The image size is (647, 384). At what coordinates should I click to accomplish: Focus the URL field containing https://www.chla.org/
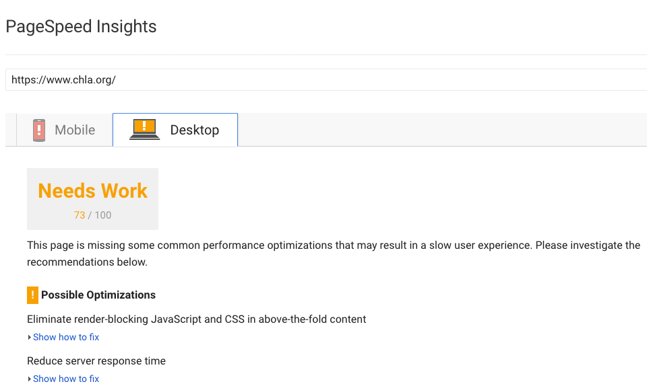[326, 80]
